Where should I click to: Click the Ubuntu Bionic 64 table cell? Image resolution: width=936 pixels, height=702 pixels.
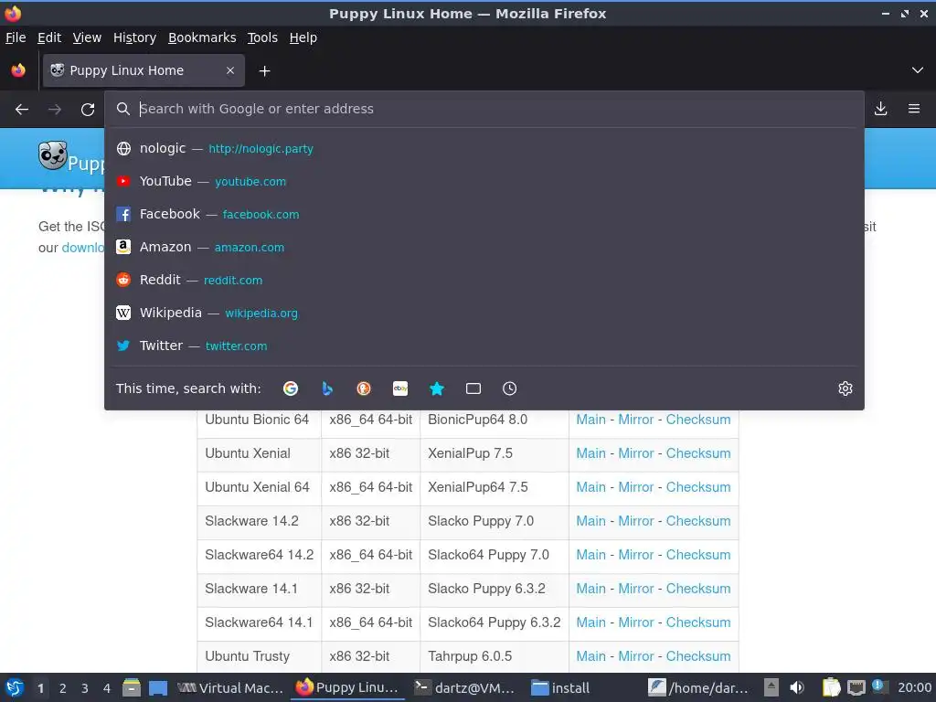pyautogui.click(x=259, y=420)
